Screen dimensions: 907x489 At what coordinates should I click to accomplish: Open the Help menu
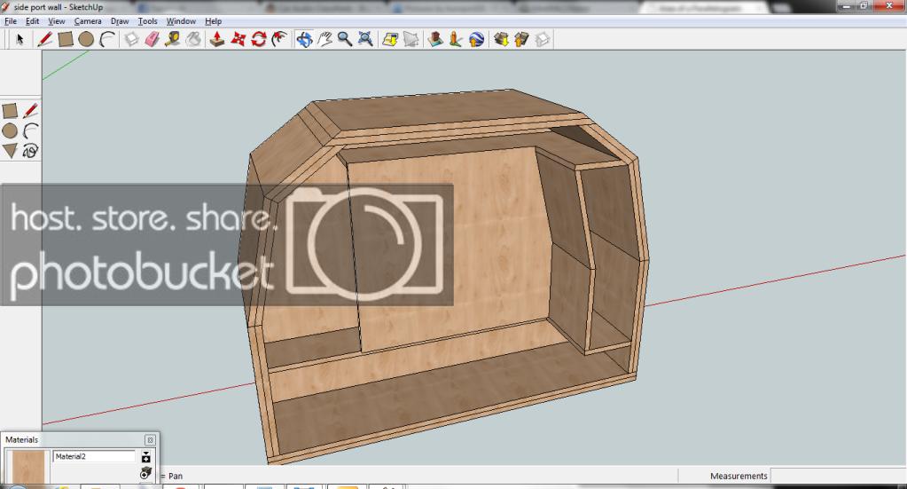213,20
